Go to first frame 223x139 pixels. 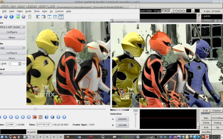click(x=58, y=117)
